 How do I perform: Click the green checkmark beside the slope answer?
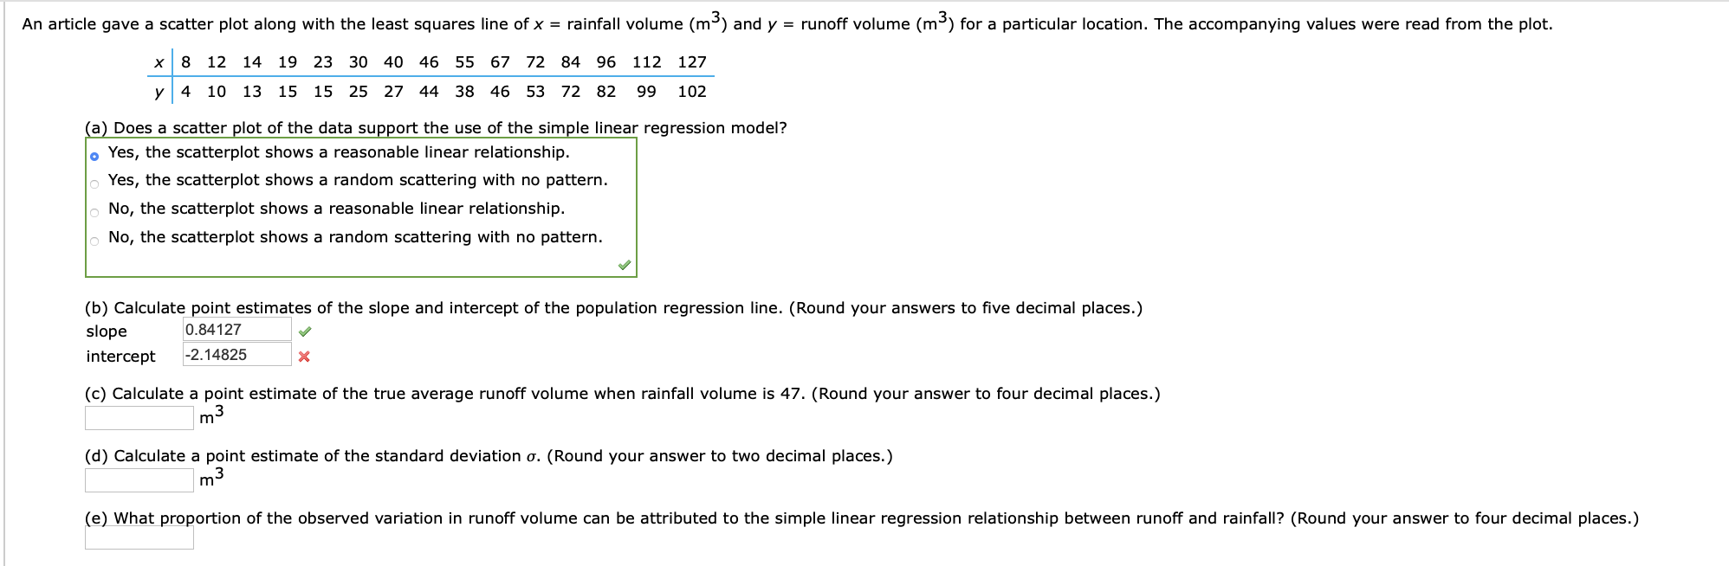click(305, 330)
